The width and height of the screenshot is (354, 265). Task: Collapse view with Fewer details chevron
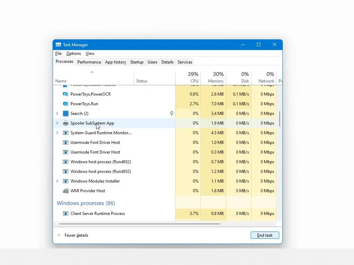tap(59, 235)
